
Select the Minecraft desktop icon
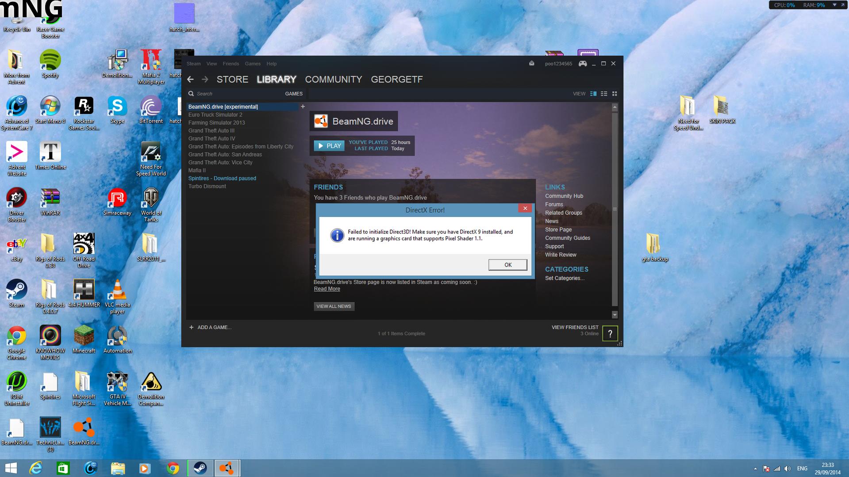tap(84, 339)
